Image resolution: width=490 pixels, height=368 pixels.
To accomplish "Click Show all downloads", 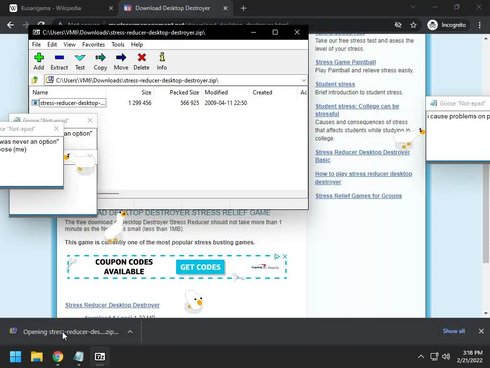I will point(454,331).
